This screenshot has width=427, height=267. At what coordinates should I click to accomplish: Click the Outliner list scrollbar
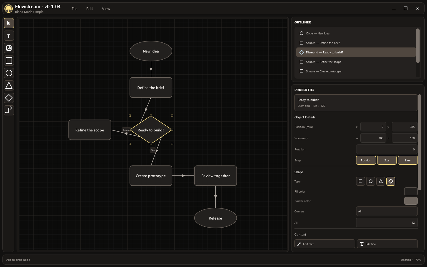click(418, 46)
